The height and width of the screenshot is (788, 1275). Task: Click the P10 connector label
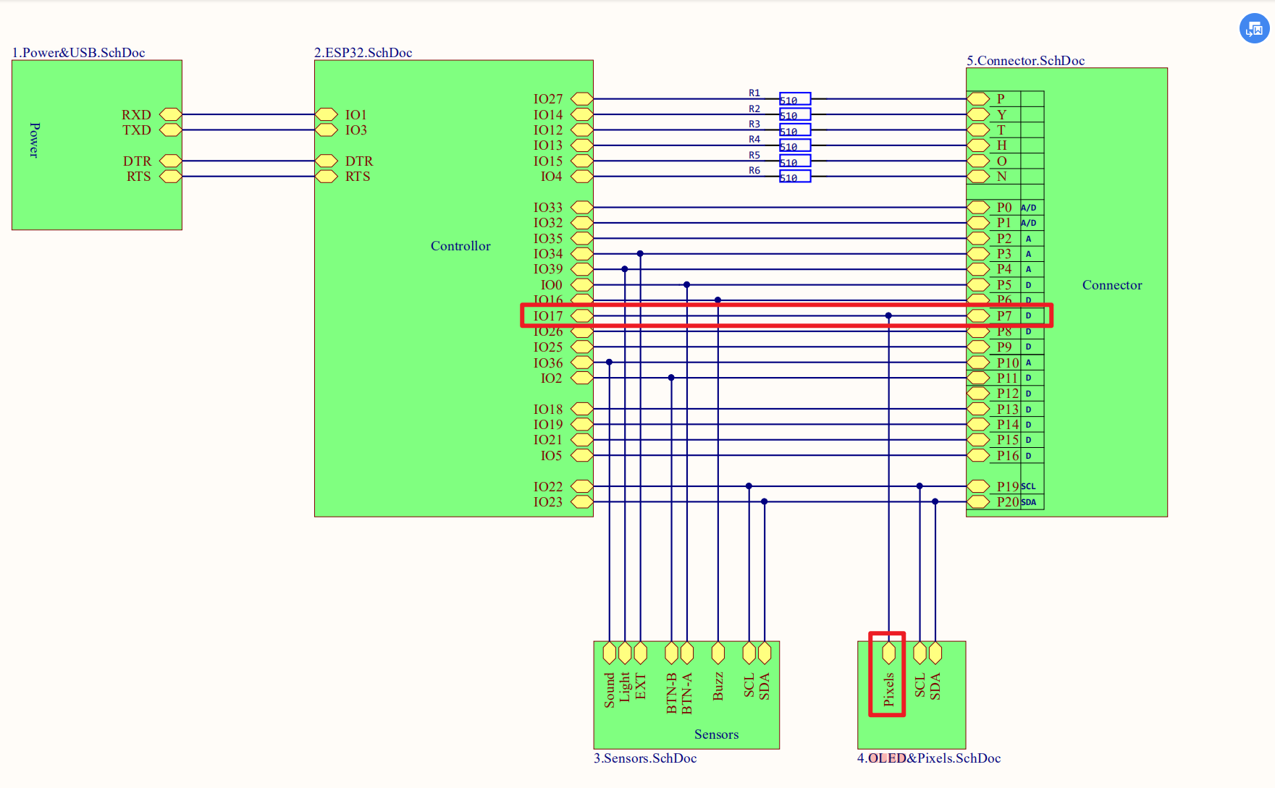(x=1008, y=363)
